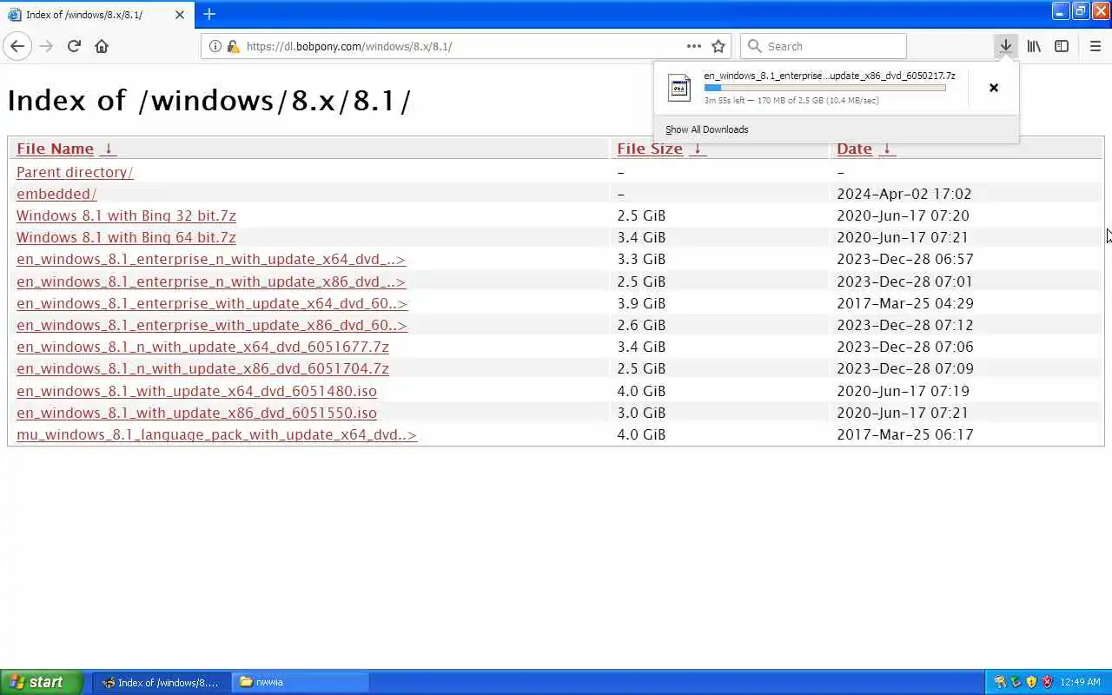The width and height of the screenshot is (1112, 695).
Task: Click the Date column header
Action: [854, 149]
